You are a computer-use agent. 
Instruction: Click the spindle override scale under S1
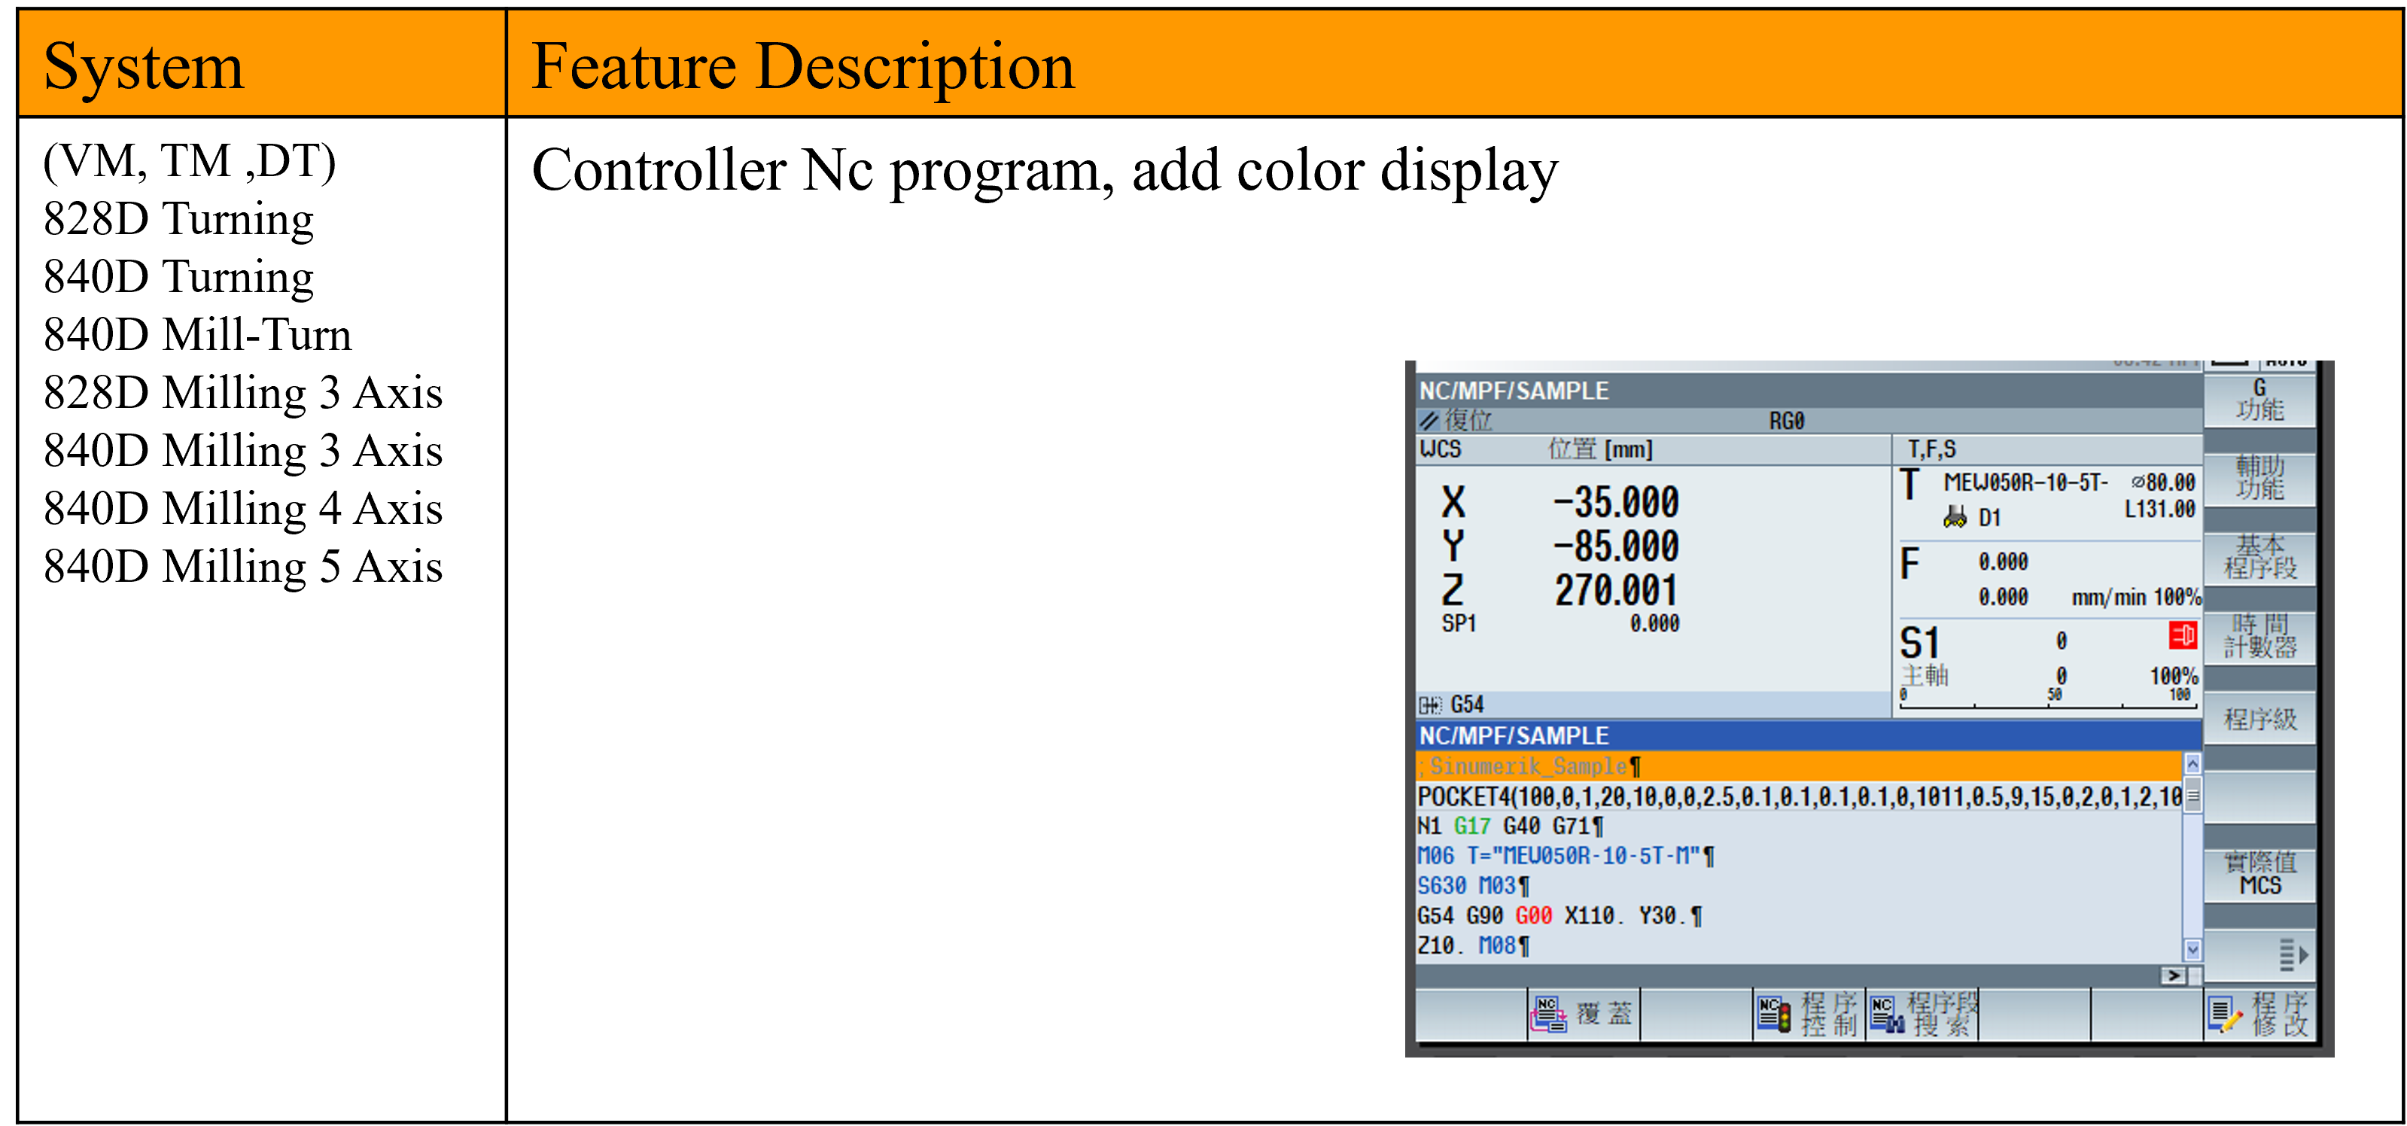point(2047,698)
